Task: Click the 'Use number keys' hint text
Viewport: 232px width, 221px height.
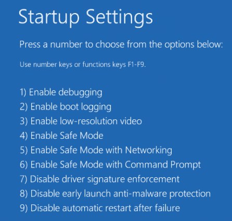Action: (83, 65)
